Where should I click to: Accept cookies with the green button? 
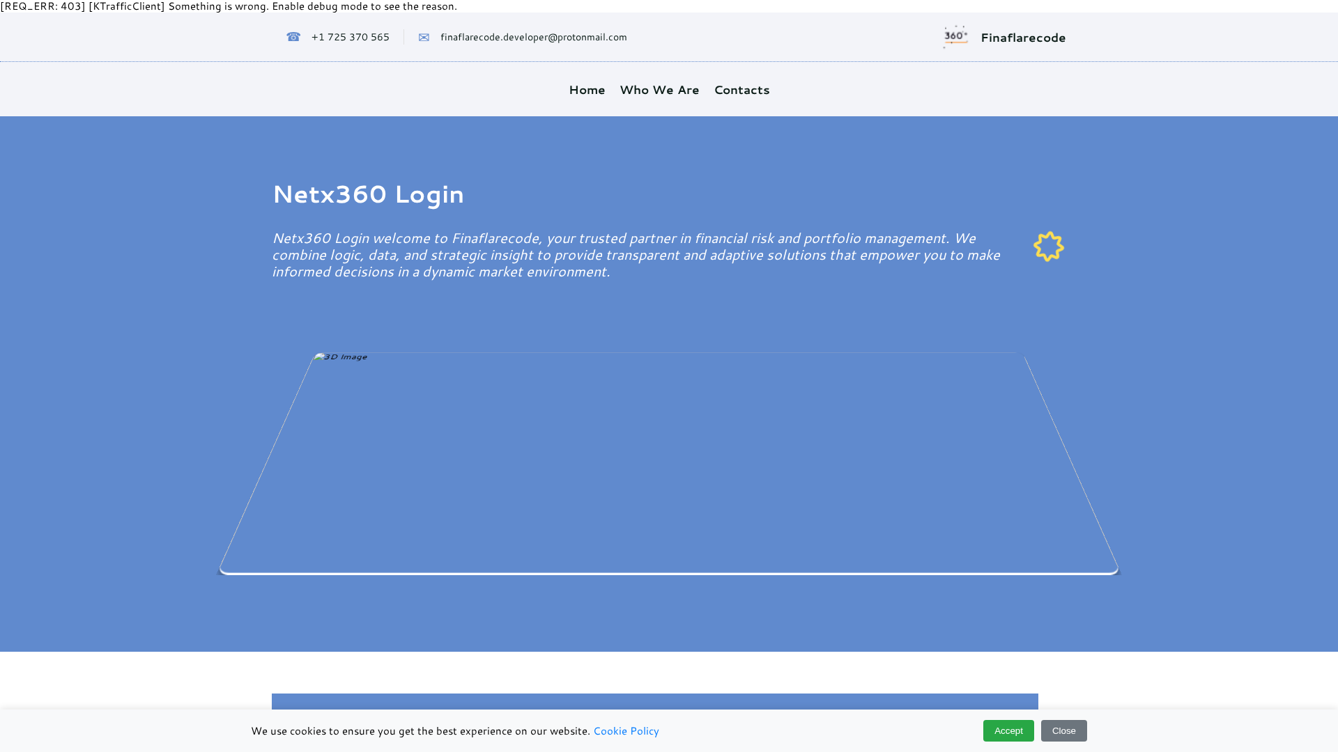1008,730
